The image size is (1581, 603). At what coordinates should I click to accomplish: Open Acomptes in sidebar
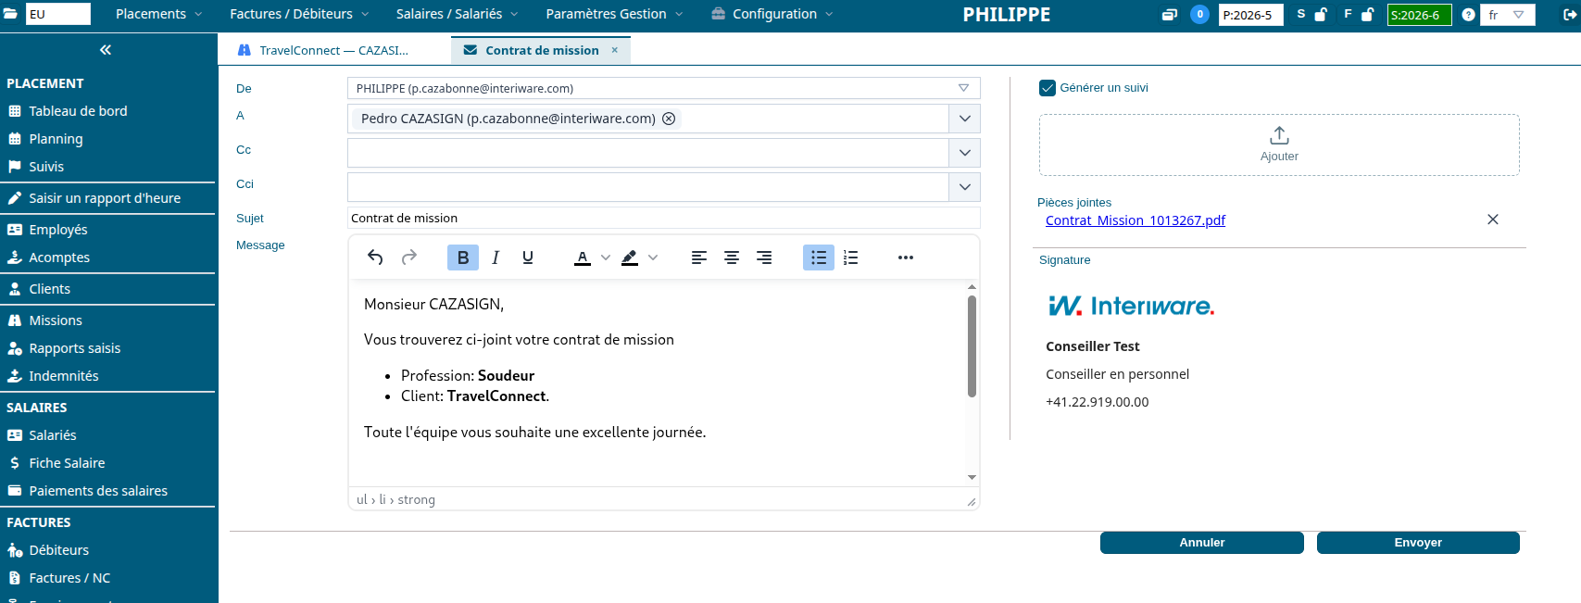(x=59, y=258)
